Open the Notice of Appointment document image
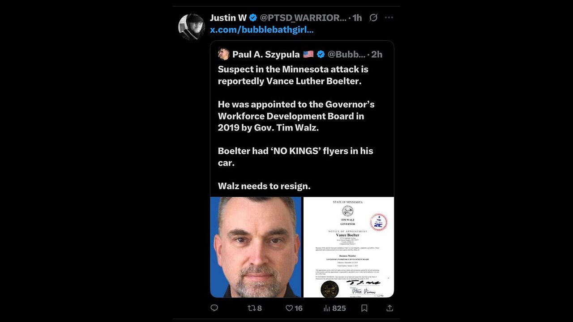 pyautogui.click(x=349, y=247)
